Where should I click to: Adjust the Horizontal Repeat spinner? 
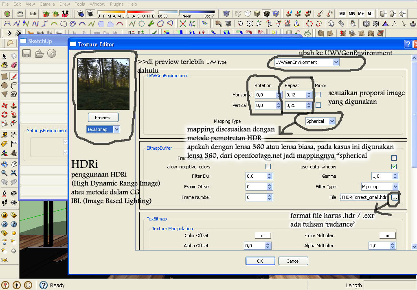pyautogui.click(x=309, y=94)
